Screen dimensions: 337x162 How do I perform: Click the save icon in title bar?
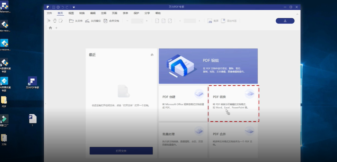[54, 7]
